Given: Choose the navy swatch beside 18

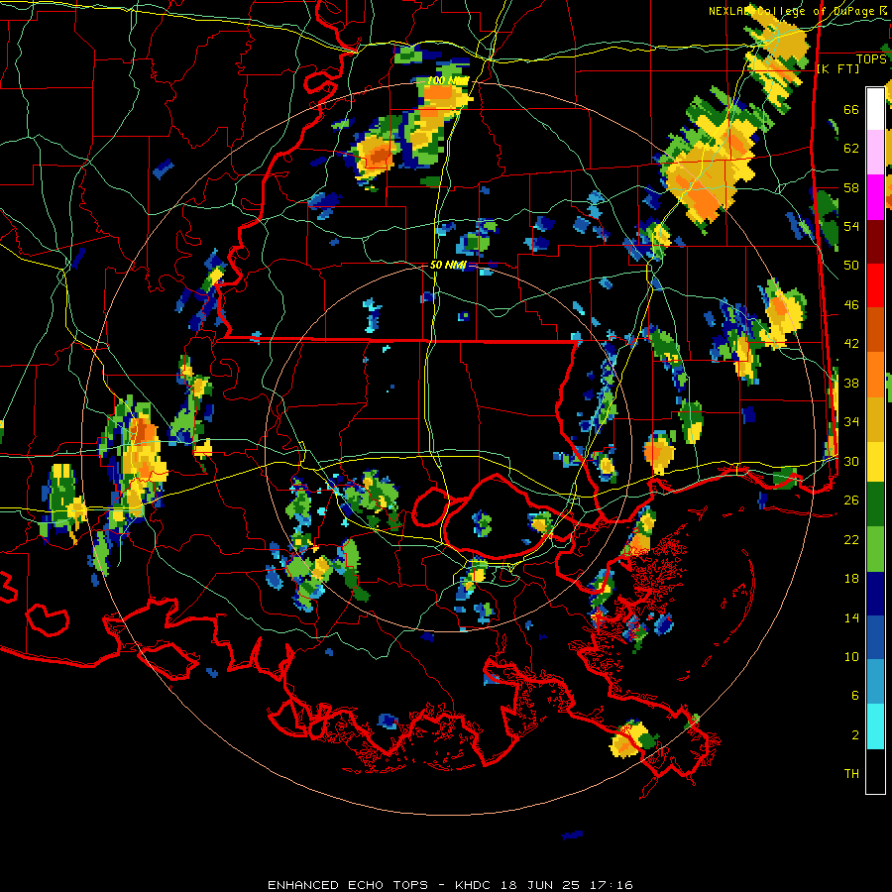Looking at the screenshot, I should [x=875, y=594].
